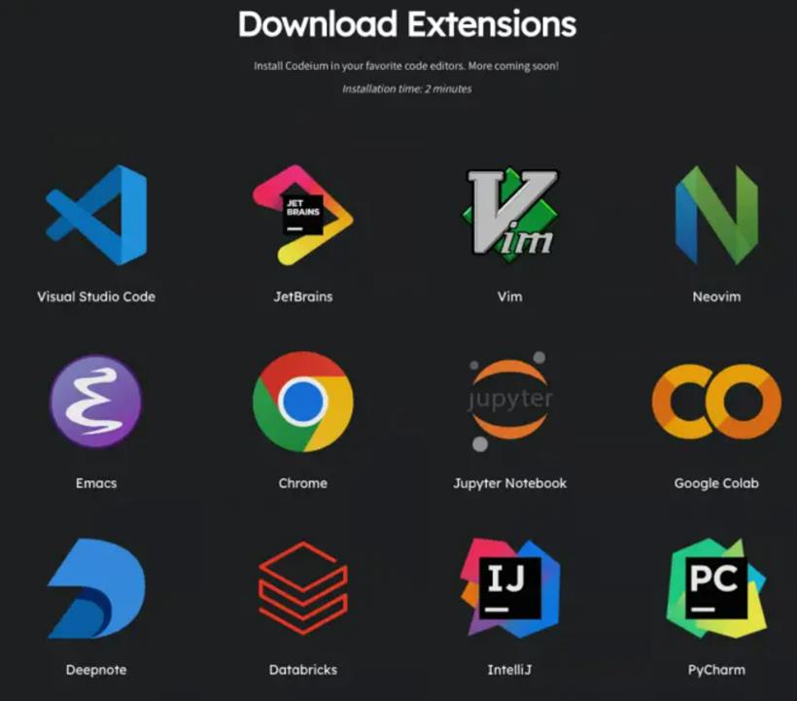797x701 pixels.
Task: Click the PyCharm PC icon
Action: (x=716, y=588)
